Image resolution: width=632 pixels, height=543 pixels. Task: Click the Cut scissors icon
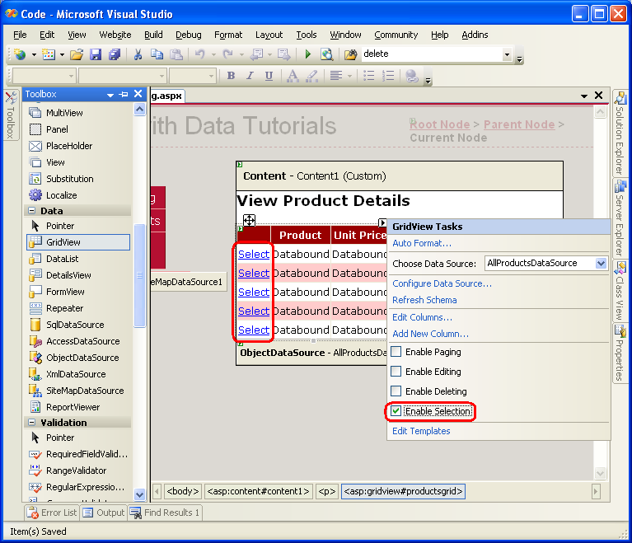pos(138,54)
